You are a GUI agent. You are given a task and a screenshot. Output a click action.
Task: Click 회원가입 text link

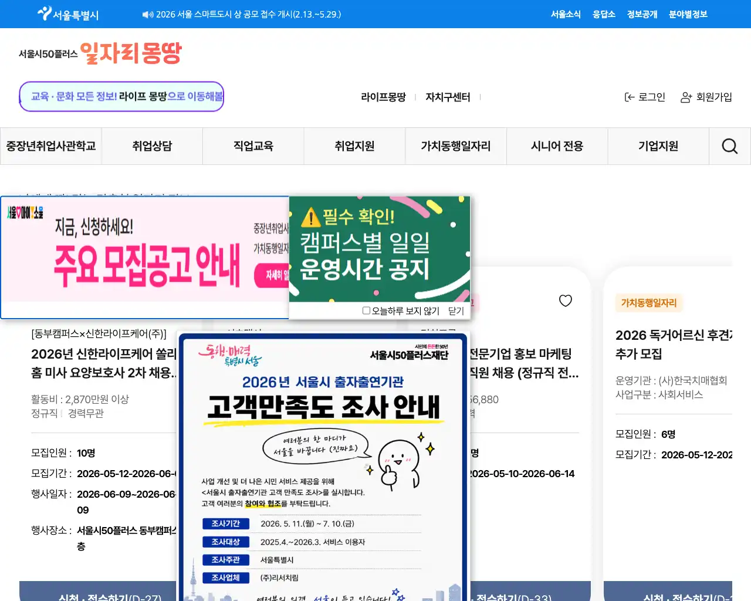tap(714, 97)
